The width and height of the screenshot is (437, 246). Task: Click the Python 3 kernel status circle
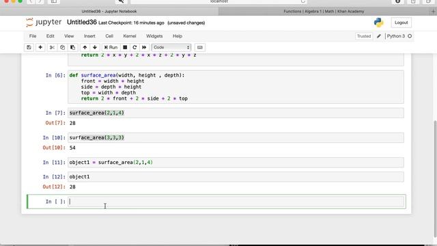pyautogui.click(x=410, y=36)
